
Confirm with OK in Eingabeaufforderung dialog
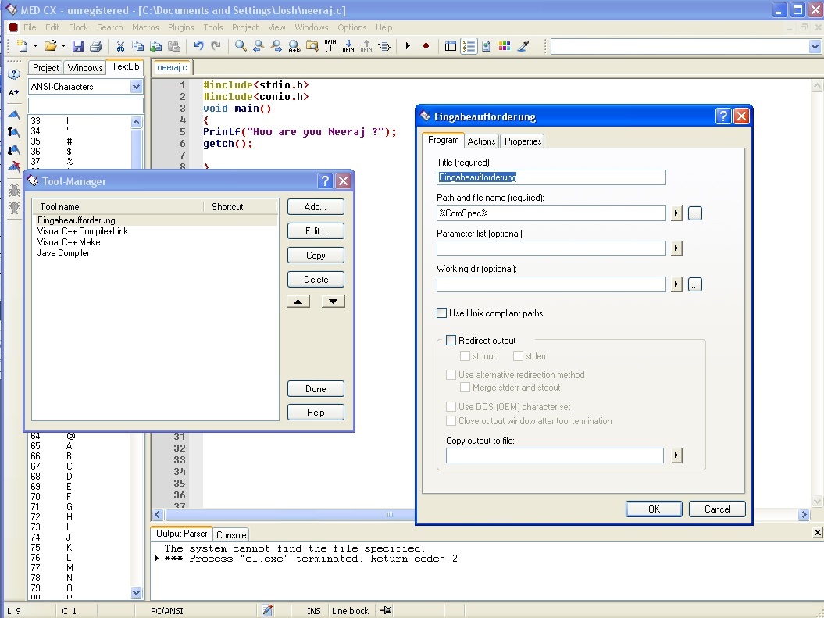pos(653,509)
